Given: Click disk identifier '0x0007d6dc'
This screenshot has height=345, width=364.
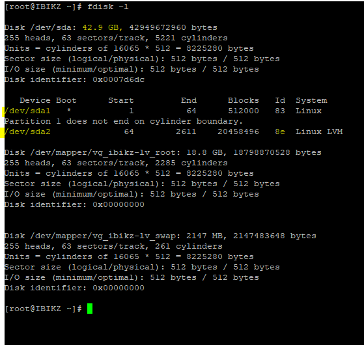Looking at the screenshot, I should tap(119, 79).
